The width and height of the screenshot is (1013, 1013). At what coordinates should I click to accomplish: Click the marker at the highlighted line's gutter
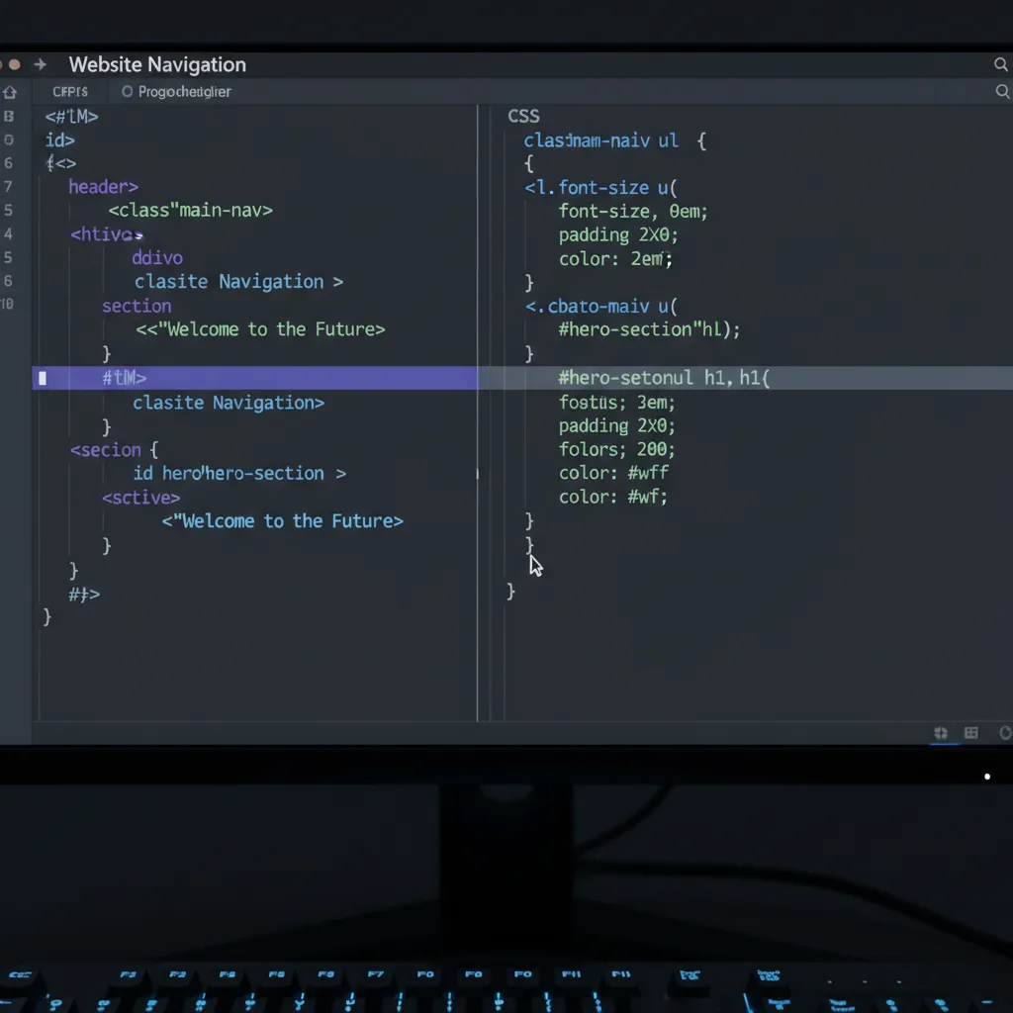pyautogui.click(x=42, y=378)
